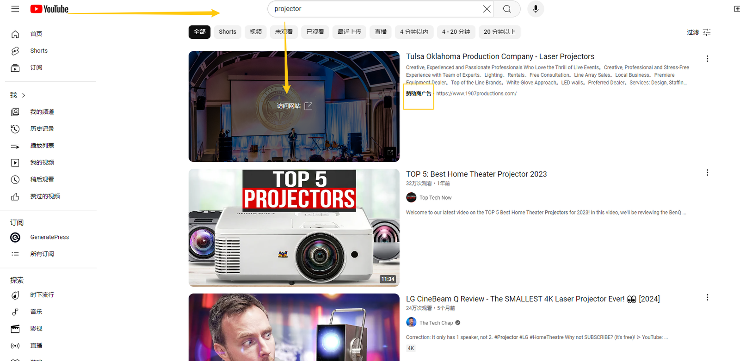Open the LG CineBeam video thumbnail
Image resolution: width=740 pixels, height=361 pixels.
click(x=294, y=327)
